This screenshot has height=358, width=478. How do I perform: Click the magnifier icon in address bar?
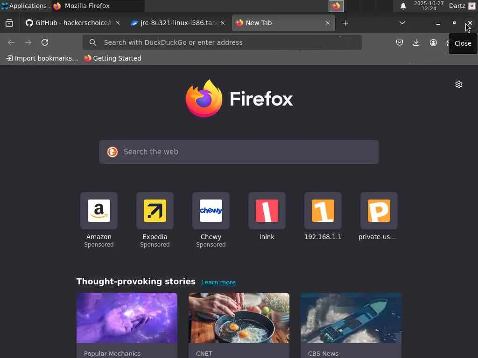click(93, 42)
